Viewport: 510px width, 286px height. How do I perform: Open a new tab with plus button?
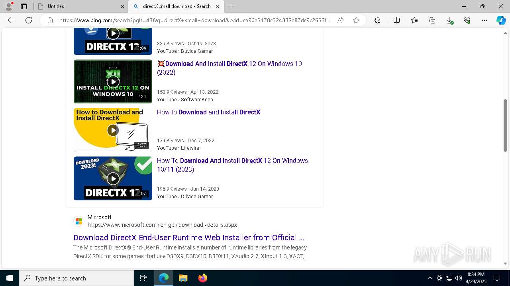(231, 6)
